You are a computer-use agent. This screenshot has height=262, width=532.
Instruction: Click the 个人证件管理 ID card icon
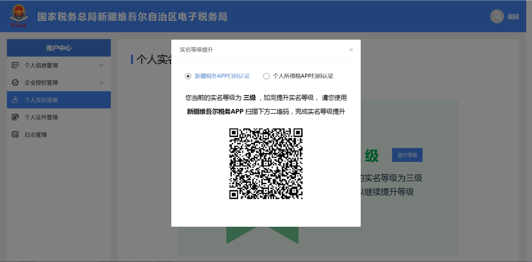(15, 117)
